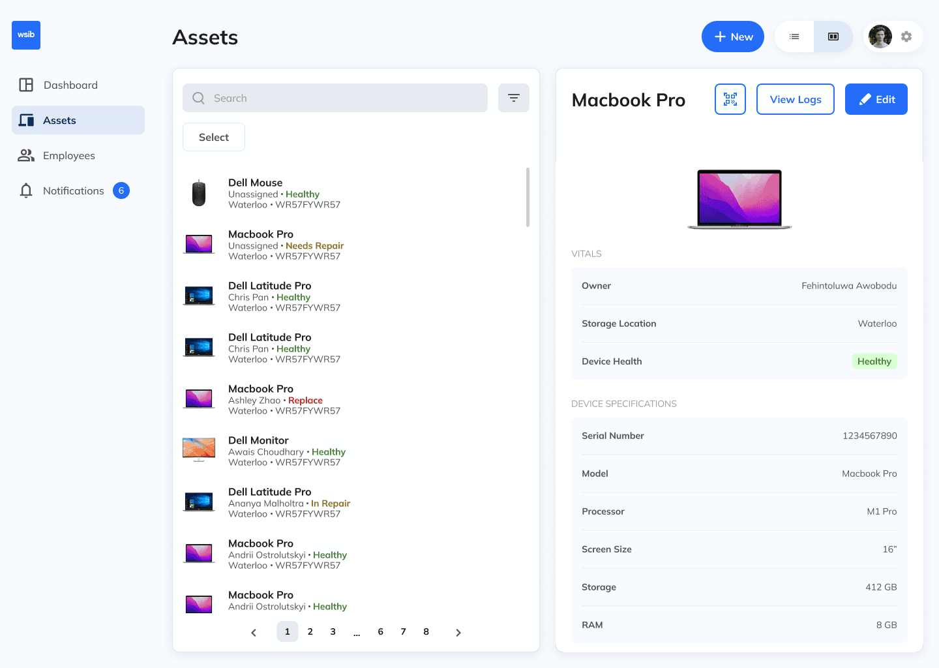Viewport: 939px width, 668px height.
Task: Click the Notifications bell icon
Action: [26, 190]
